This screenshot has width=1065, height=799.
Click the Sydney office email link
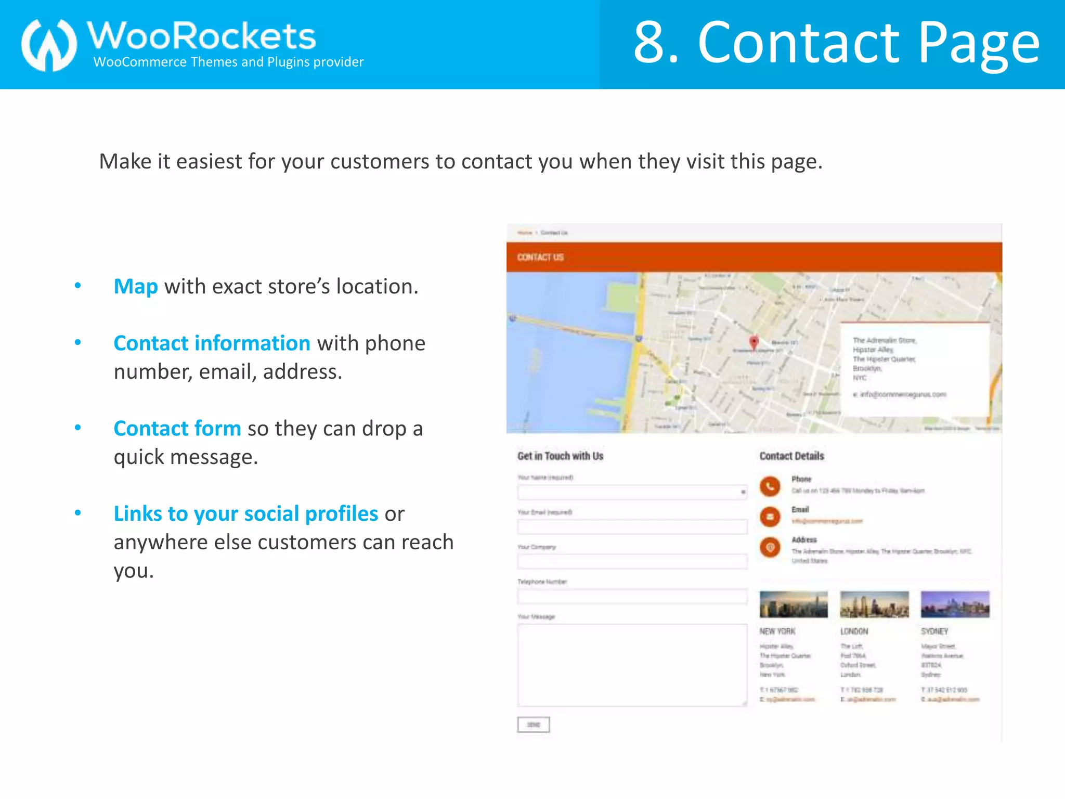pos(953,700)
